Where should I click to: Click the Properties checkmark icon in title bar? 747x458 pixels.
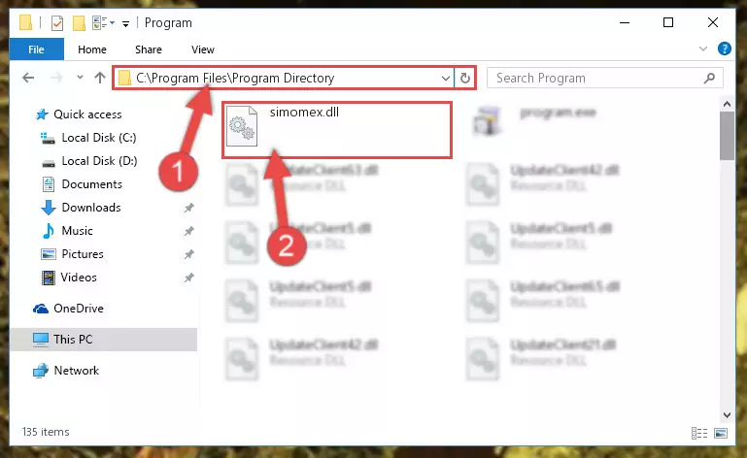point(57,23)
